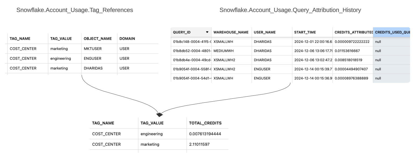
Task: Click the TOTAL_CREDITS column header
Action: tap(205, 123)
